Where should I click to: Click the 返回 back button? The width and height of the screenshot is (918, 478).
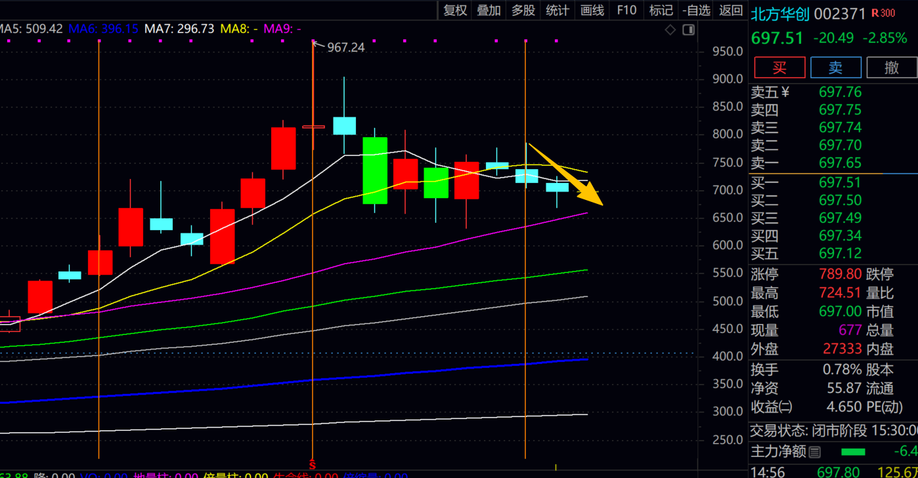(731, 10)
